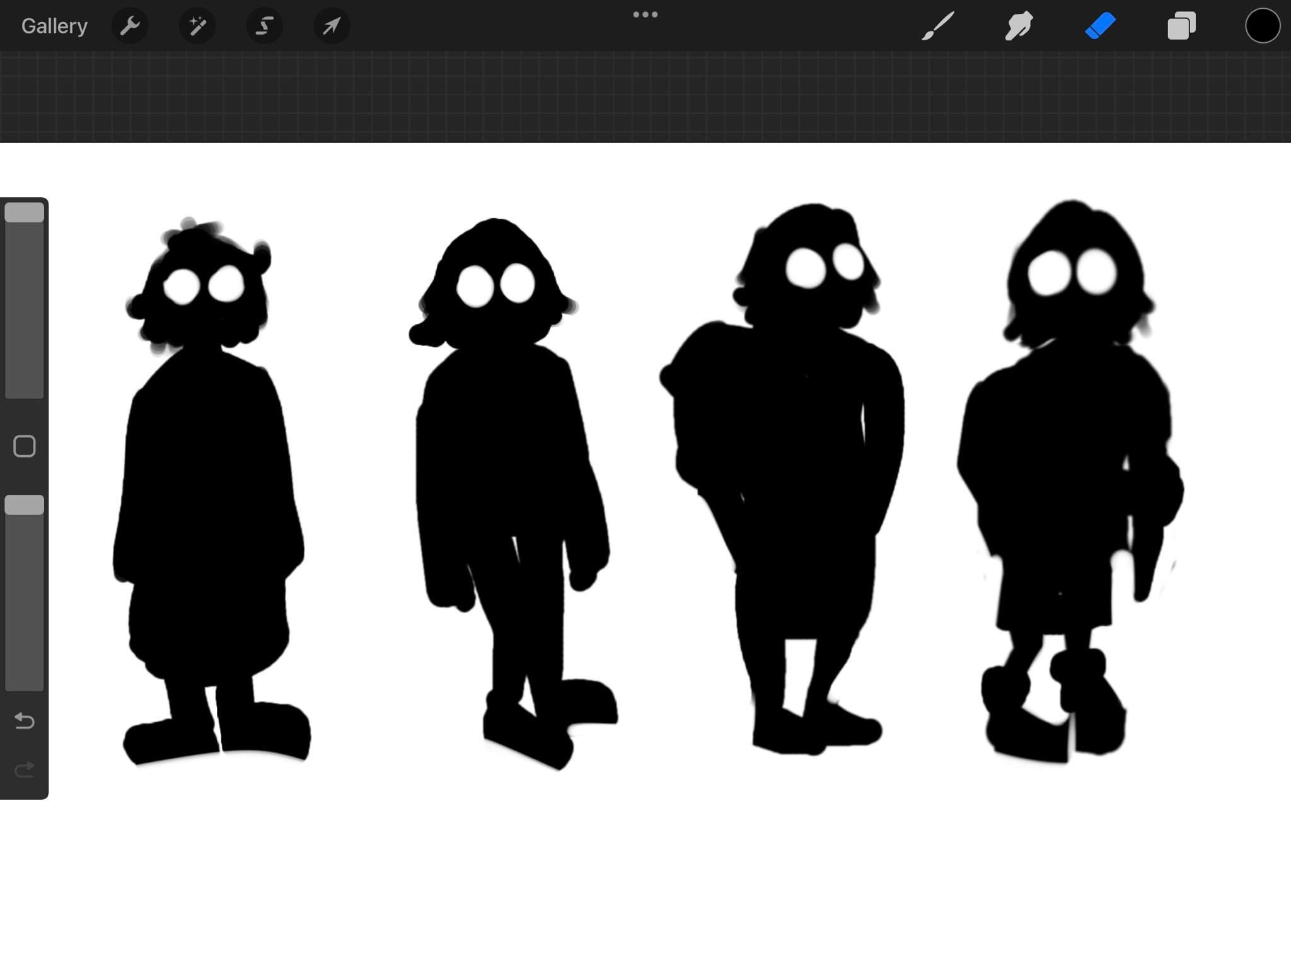The height and width of the screenshot is (968, 1291).
Task: Select the Paint brush tool
Action: click(938, 26)
